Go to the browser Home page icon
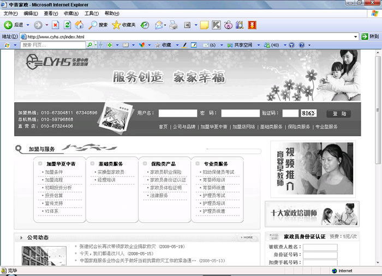Viewport: 382px width, 276px height. click(x=79, y=25)
